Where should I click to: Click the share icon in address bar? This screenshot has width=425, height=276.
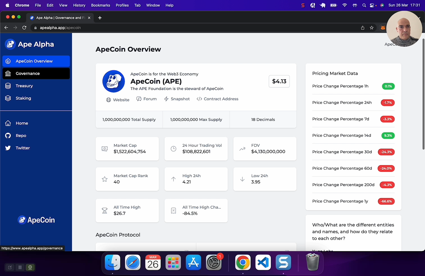363,28
